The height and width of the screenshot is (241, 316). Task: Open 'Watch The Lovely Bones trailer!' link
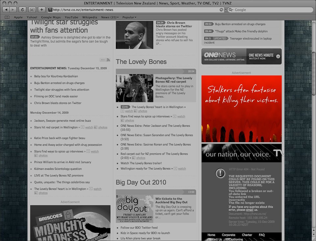point(141,163)
